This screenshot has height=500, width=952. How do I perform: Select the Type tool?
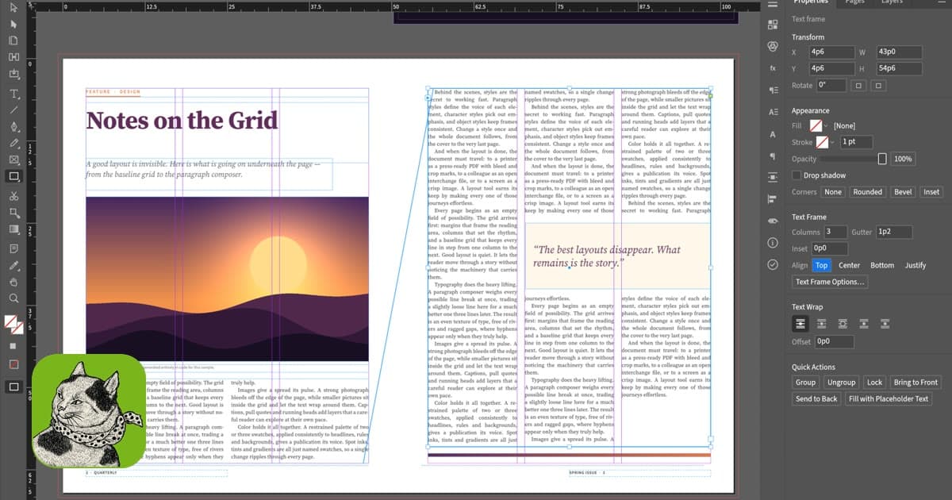point(14,94)
